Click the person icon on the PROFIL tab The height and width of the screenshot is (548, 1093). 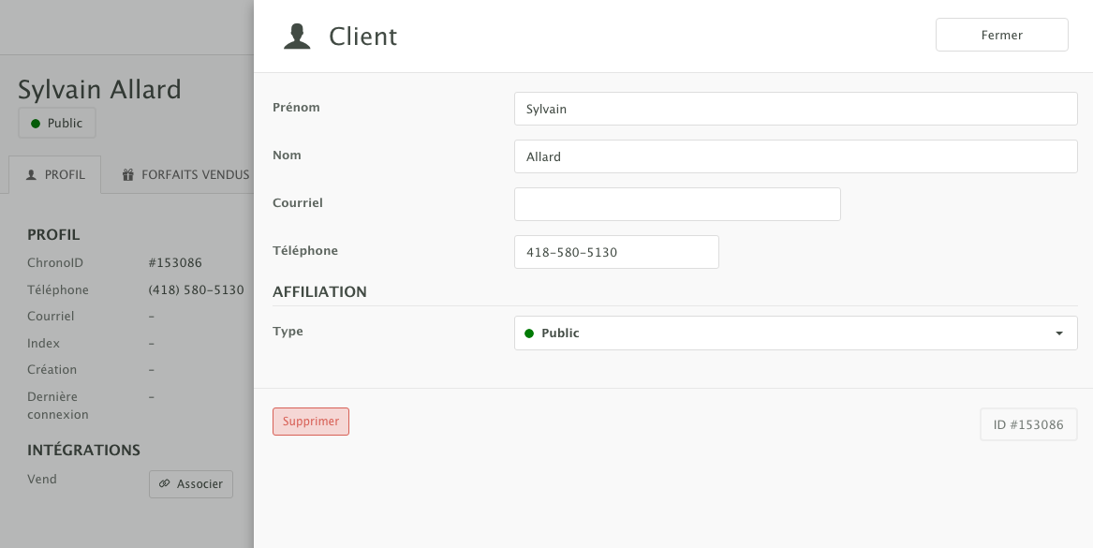coord(31,175)
